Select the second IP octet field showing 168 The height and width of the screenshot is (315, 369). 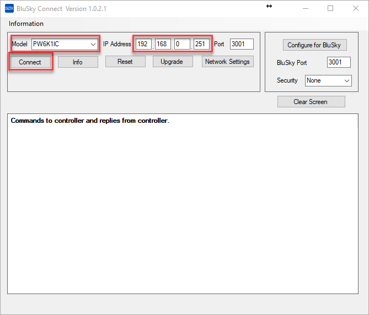(163, 44)
